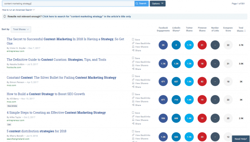Sort by Facebook Engagements column
The width and height of the screenshot is (250, 142).
[x=163, y=29]
